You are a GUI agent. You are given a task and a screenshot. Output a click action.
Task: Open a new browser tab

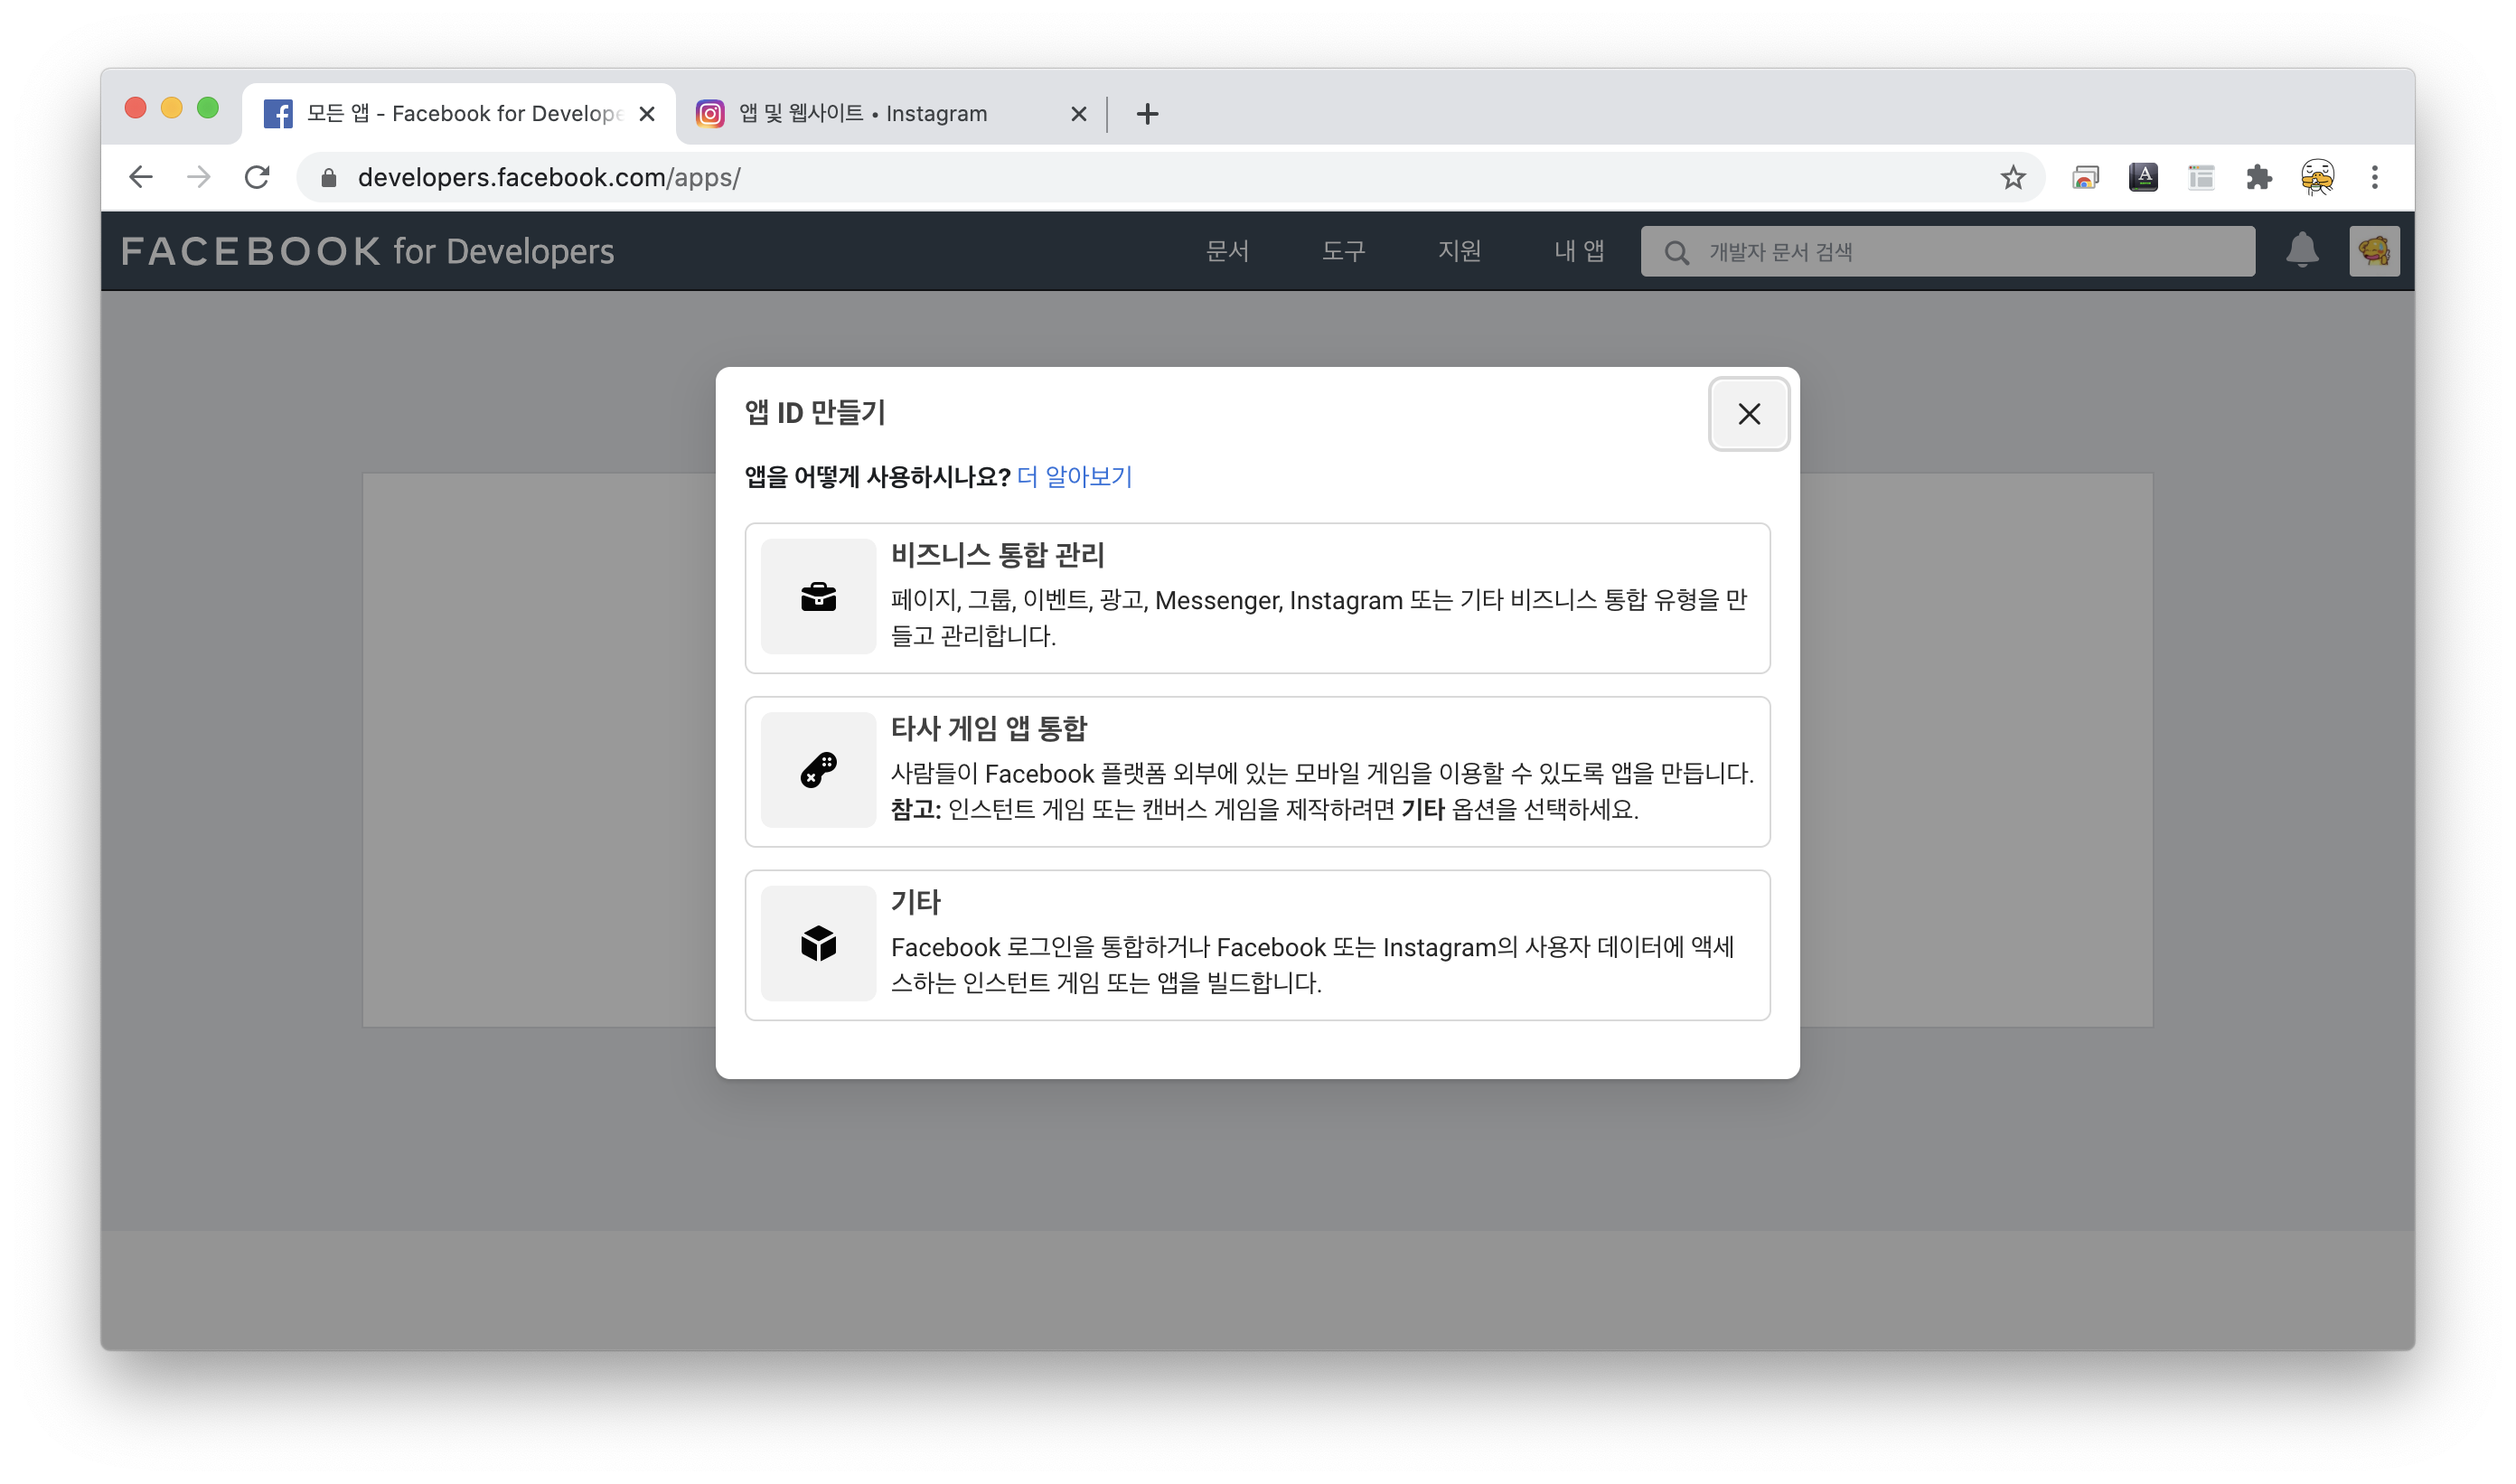1147,114
